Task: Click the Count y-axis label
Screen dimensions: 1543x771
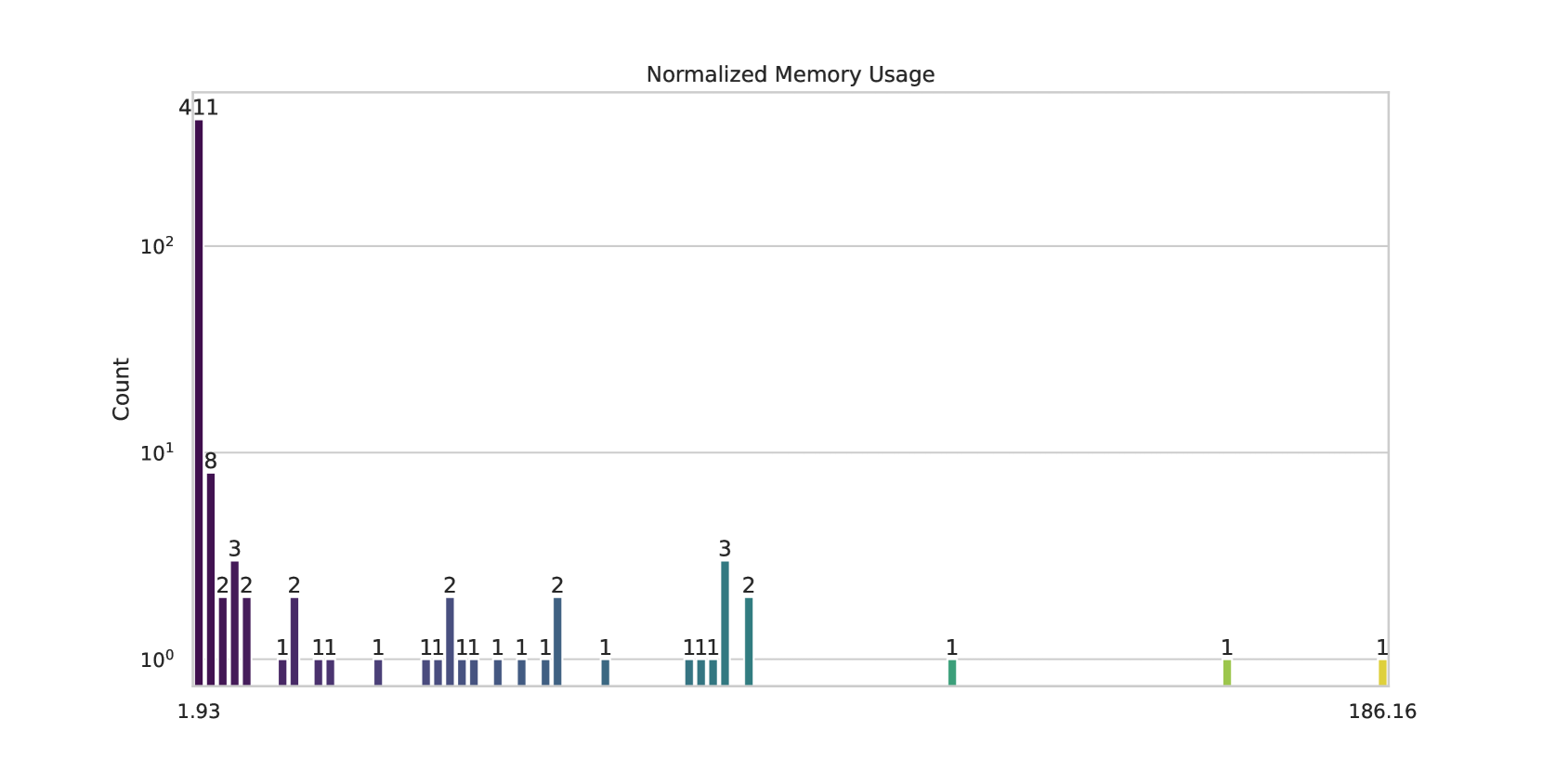Action: (122, 389)
